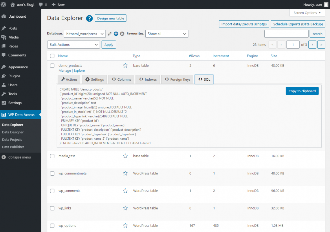This screenshot has width=330, height=232.
Task: Click the home icon for user's Blog!
Action: (13, 4)
